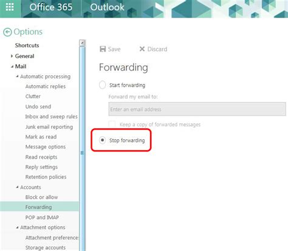The height and width of the screenshot is (251, 288).
Task: Open Shortcuts in the options list
Action: pyautogui.click(x=27, y=46)
